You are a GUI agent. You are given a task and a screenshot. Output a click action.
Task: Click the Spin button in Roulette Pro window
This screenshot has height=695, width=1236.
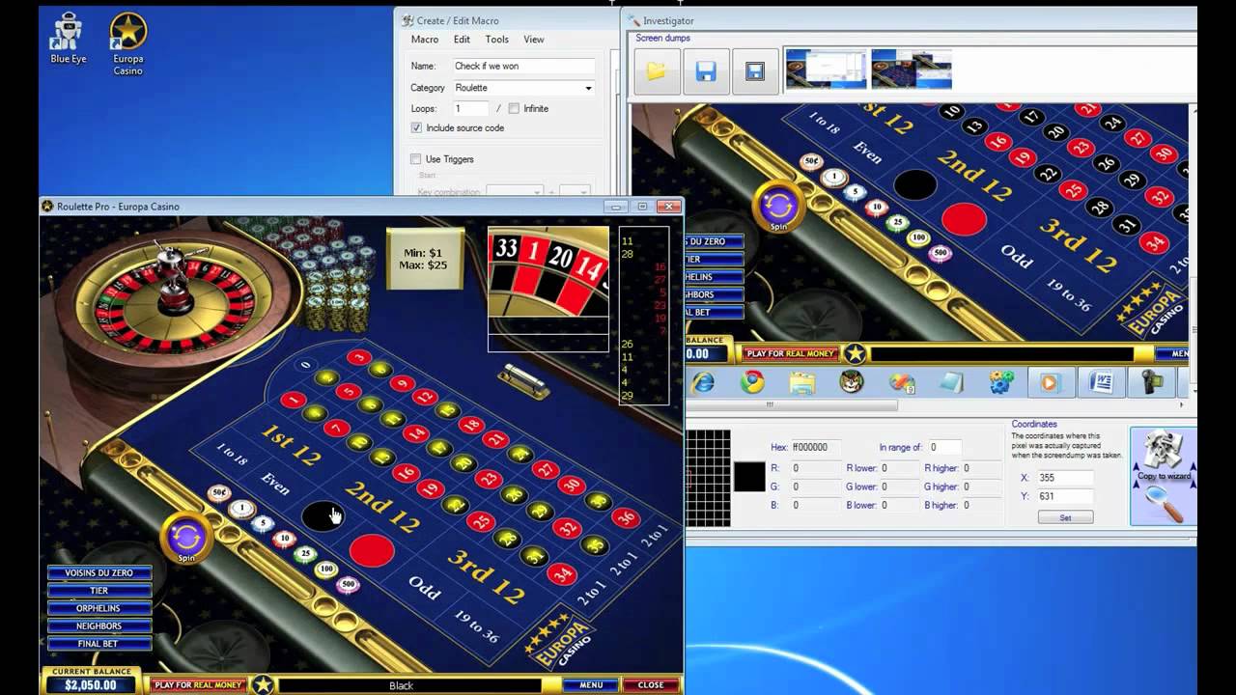click(186, 539)
